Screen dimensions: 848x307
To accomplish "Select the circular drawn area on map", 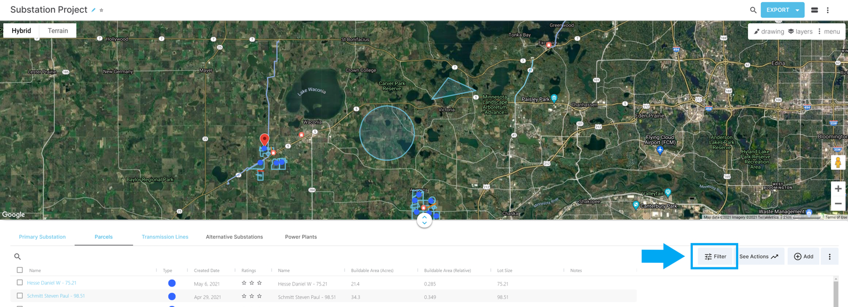I will [x=387, y=133].
